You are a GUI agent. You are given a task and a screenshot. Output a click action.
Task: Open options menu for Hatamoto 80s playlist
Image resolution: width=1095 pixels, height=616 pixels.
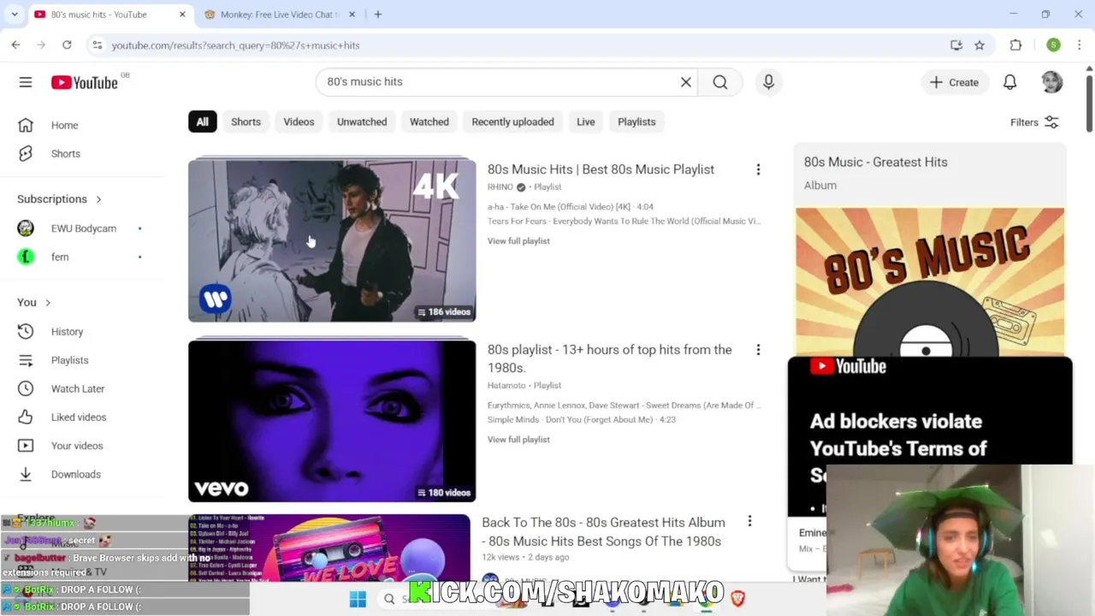758,350
